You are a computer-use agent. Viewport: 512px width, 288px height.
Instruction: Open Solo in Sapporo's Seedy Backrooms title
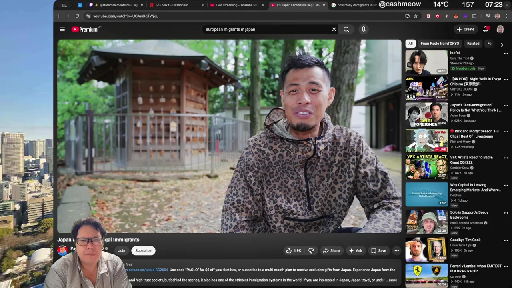click(469, 215)
